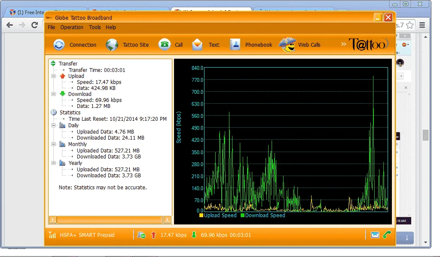Show more toolbar items chevron
The width and height of the screenshot is (440, 257).
[x=343, y=44]
